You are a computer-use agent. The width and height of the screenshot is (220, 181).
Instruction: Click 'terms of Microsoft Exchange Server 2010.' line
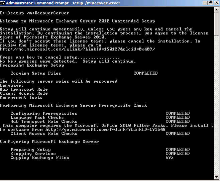53,37
